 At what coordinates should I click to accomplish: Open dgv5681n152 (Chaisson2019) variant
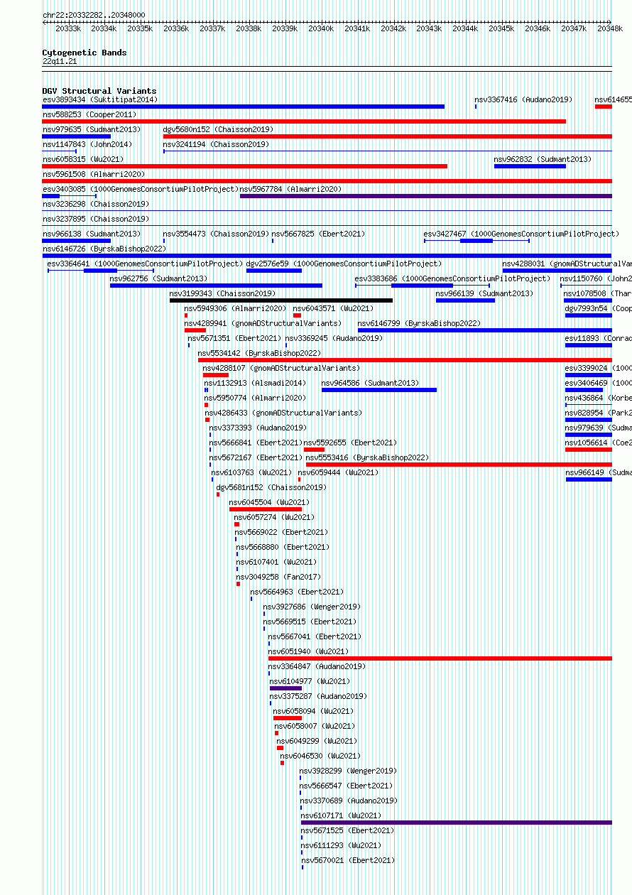coord(271,488)
